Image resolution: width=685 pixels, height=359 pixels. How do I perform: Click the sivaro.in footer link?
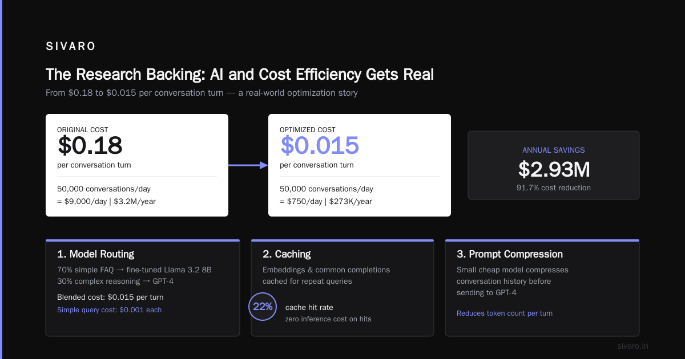(632, 346)
